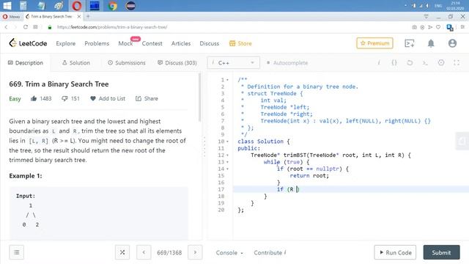Screen dimensions: 469x264
Task: Switch to the Description tab
Action: pyautogui.click(x=26, y=63)
